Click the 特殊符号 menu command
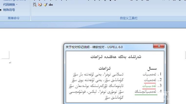Image resolution: width=186 pixels, height=104 pixels. pyautogui.click(x=9, y=10)
